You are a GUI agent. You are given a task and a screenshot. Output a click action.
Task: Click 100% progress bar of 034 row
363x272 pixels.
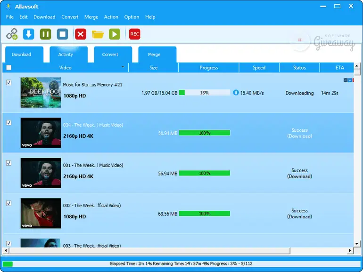click(x=205, y=133)
